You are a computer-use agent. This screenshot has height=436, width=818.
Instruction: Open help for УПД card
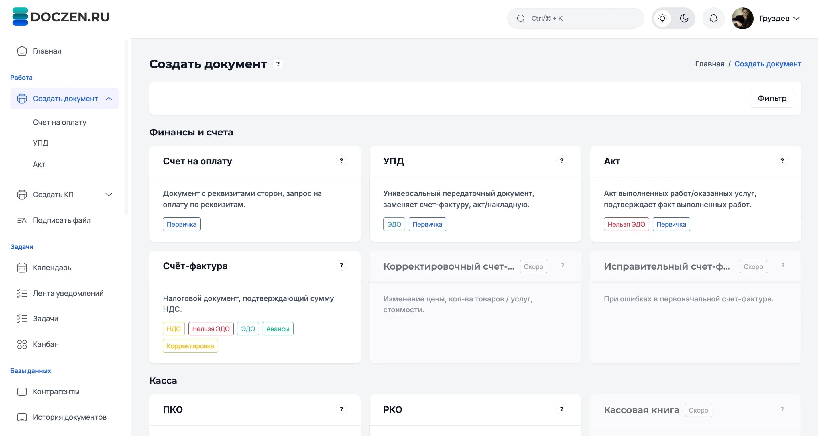click(x=562, y=161)
